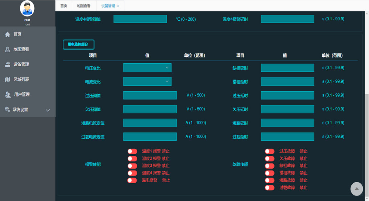Open the 电压变比 dropdown
This screenshot has height=201, width=369.
coord(147,68)
